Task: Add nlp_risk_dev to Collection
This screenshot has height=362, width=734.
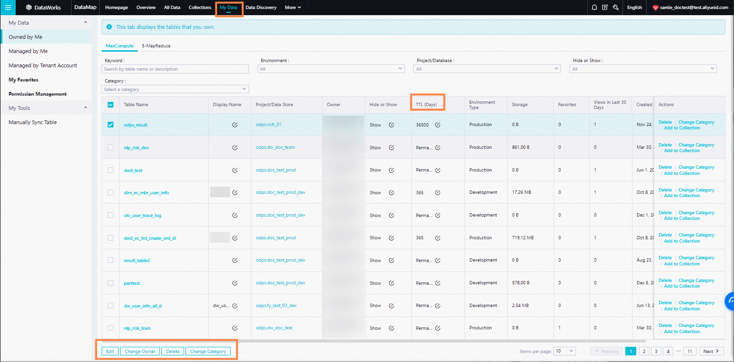Action: click(x=682, y=151)
